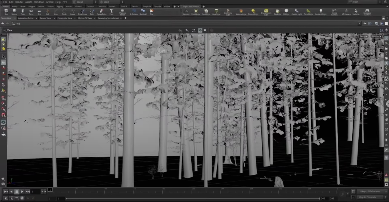
Task: Select the L-System shelf tool
Action: pyautogui.click(x=134, y=12)
